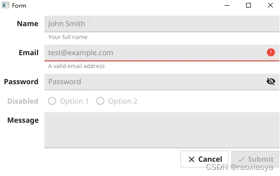Click into the Password field
This screenshot has height=176, width=280.
[x=162, y=82]
